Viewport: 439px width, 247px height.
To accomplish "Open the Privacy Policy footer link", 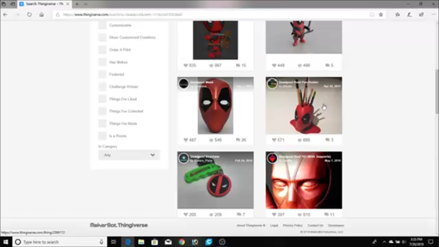I will [293, 225].
